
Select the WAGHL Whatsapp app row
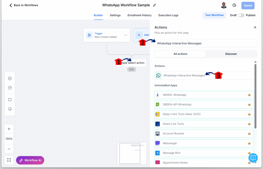coord(204,95)
